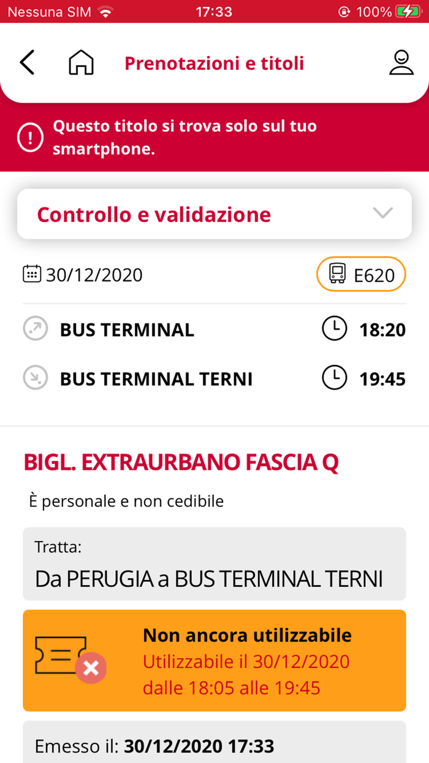The height and width of the screenshot is (763, 429).
Task: Tap the BIGL. EXTRAURBANO FASCIA Q heading
Action: pos(181,463)
